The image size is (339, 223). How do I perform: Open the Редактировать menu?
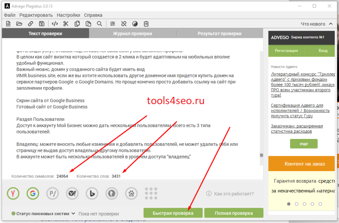pos(36,15)
